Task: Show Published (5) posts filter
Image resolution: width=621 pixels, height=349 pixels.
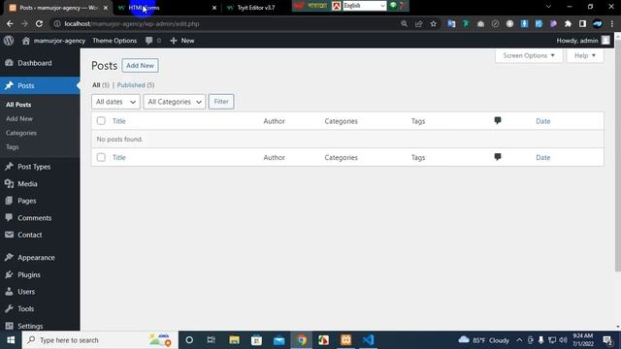Action: [136, 85]
